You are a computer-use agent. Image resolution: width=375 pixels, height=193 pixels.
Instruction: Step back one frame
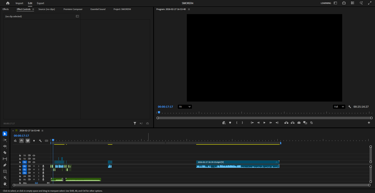[258, 123]
